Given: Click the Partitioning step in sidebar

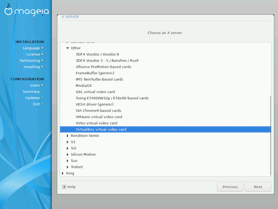Looking at the screenshot, I should click(x=30, y=61).
